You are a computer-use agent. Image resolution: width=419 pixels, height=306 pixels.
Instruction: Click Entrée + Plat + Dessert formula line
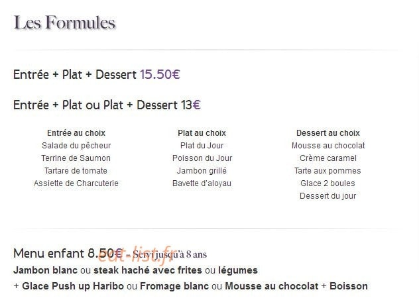97,74
